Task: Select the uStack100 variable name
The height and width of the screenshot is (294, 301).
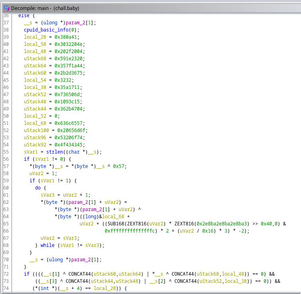Action: pyautogui.click(x=36, y=130)
